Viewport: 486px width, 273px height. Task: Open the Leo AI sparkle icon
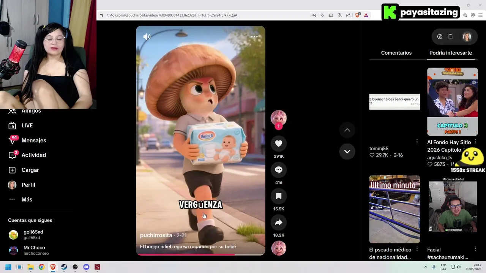point(465,15)
